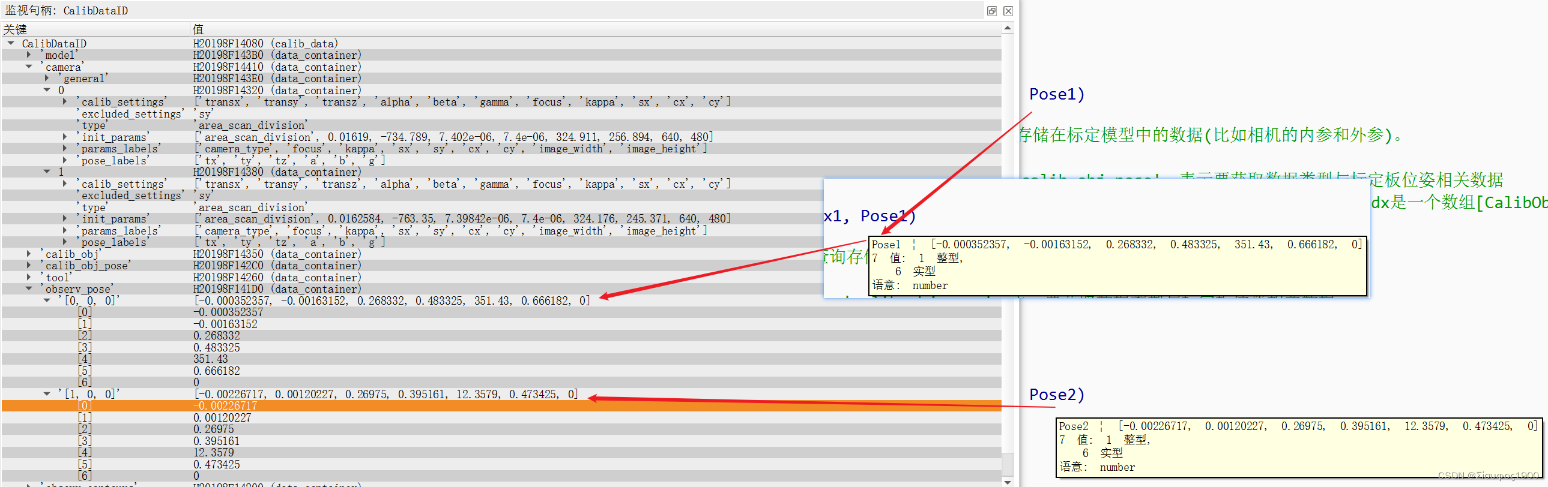The width and height of the screenshot is (1548, 487).
Task: Expand the 'tool' tree node
Action: [28, 278]
